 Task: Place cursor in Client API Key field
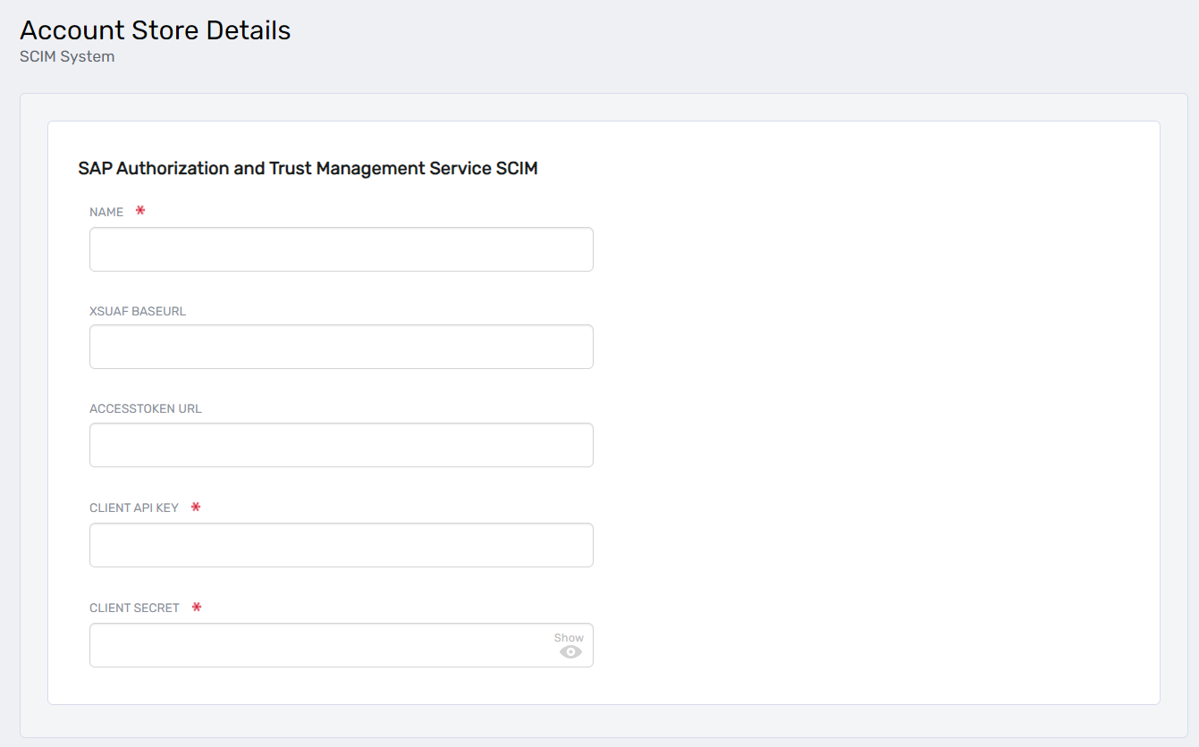[x=341, y=545]
